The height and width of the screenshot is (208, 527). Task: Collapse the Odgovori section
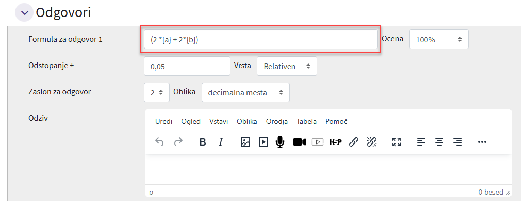pyautogui.click(x=24, y=12)
